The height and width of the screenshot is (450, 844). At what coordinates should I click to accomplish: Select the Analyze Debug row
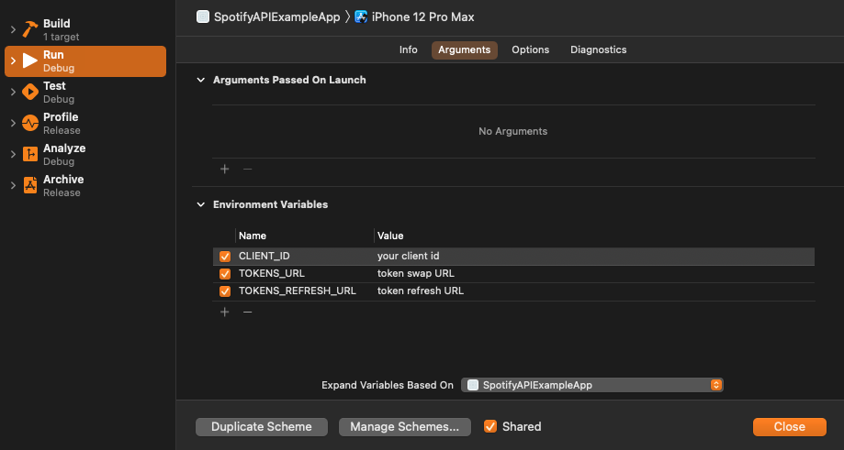point(85,154)
